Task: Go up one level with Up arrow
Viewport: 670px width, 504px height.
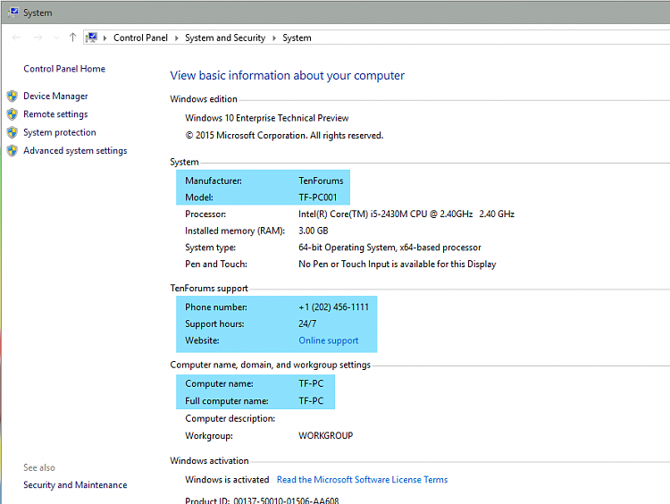Action: pos(72,38)
